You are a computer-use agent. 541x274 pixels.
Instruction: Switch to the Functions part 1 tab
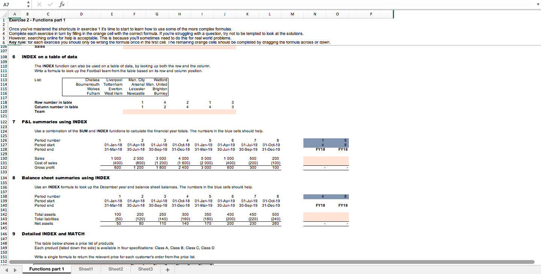click(47, 269)
